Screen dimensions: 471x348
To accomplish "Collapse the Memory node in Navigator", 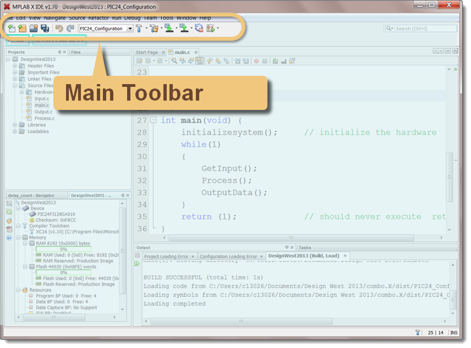I will pyautogui.click(x=19, y=237).
